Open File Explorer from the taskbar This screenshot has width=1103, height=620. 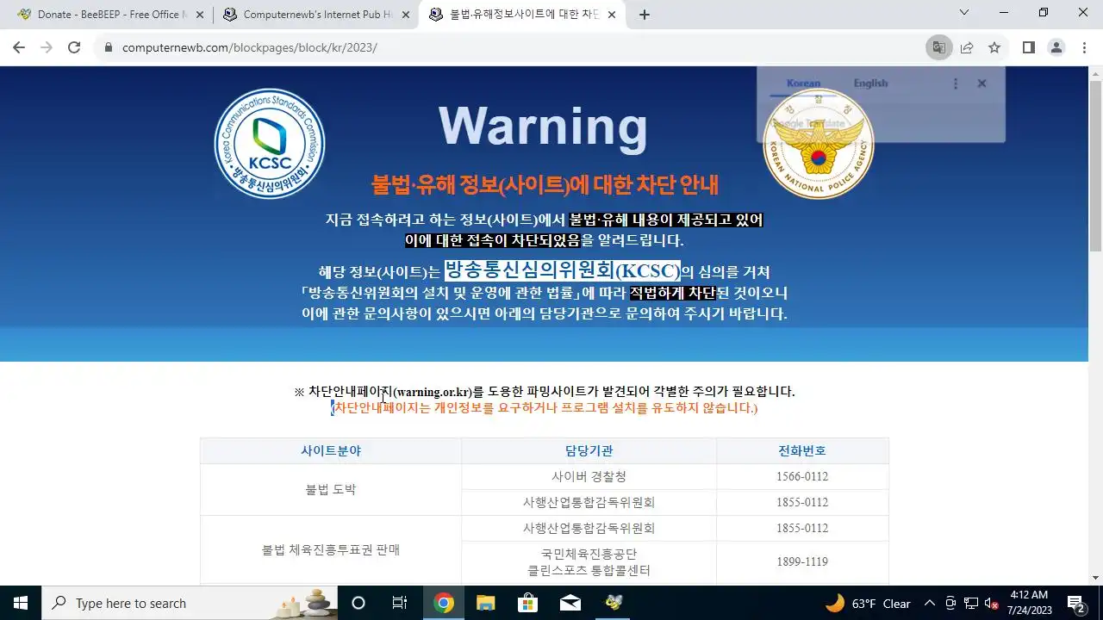pyautogui.click(x=486, y=603)
